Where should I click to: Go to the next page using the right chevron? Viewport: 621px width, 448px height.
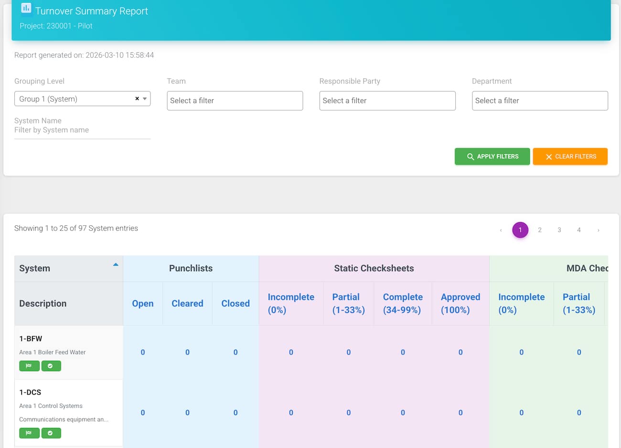point(598,230)
